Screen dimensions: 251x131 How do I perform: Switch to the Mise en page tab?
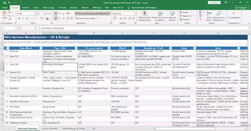click(49, 7)
